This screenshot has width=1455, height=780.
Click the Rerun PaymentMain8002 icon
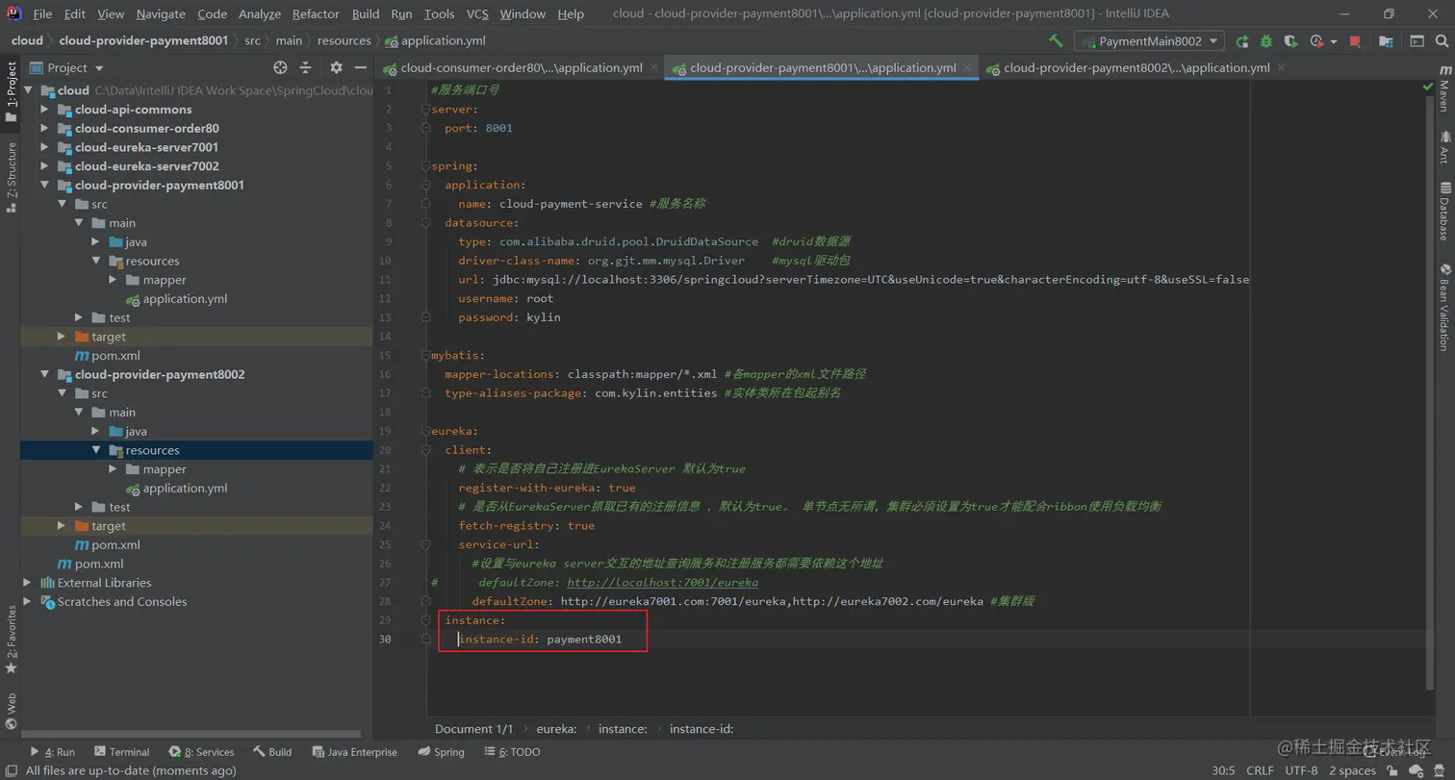tap(1242, 41)
